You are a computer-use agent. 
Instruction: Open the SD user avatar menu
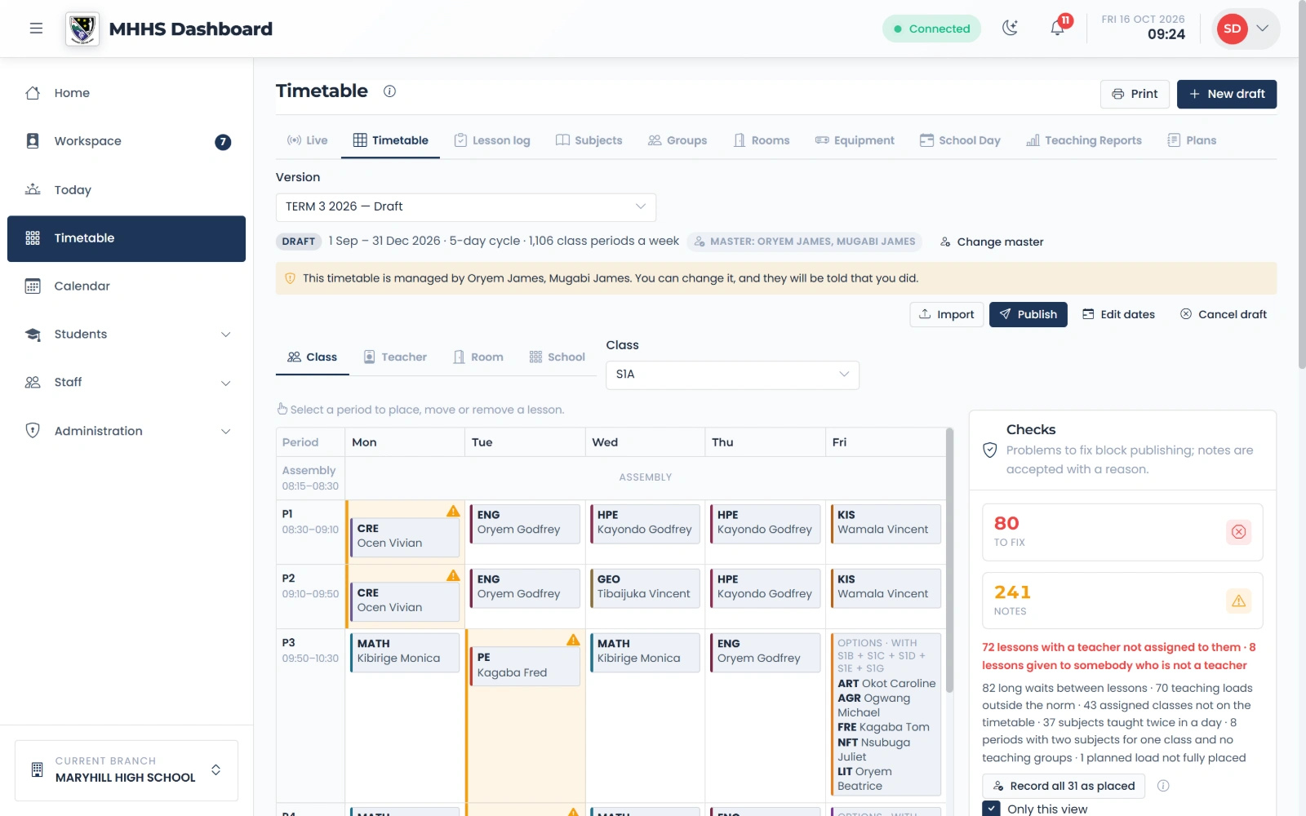(x=1246, y=29)
